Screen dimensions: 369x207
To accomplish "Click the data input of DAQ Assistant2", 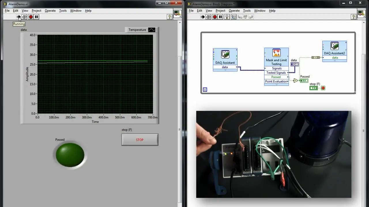I will click(334, 57).
